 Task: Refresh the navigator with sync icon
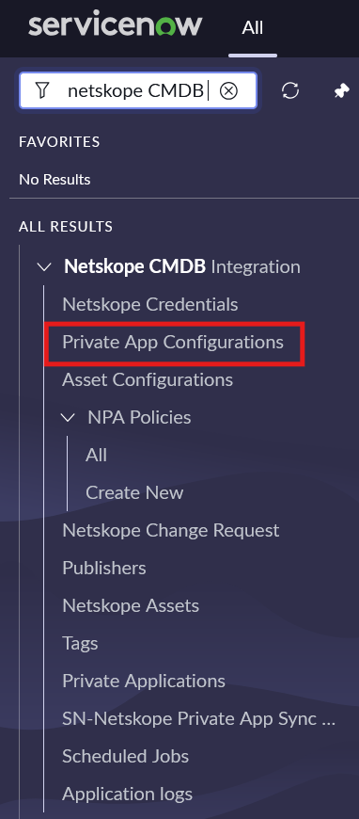click(x=290, y=91)
